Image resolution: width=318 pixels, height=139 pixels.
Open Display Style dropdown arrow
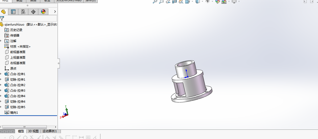[x=202, y=2]
